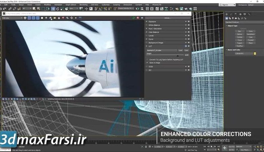Screen dimensions: 264x152
Task: Select the Lights category icon in command panel
Action: click(x=233, y=18)
